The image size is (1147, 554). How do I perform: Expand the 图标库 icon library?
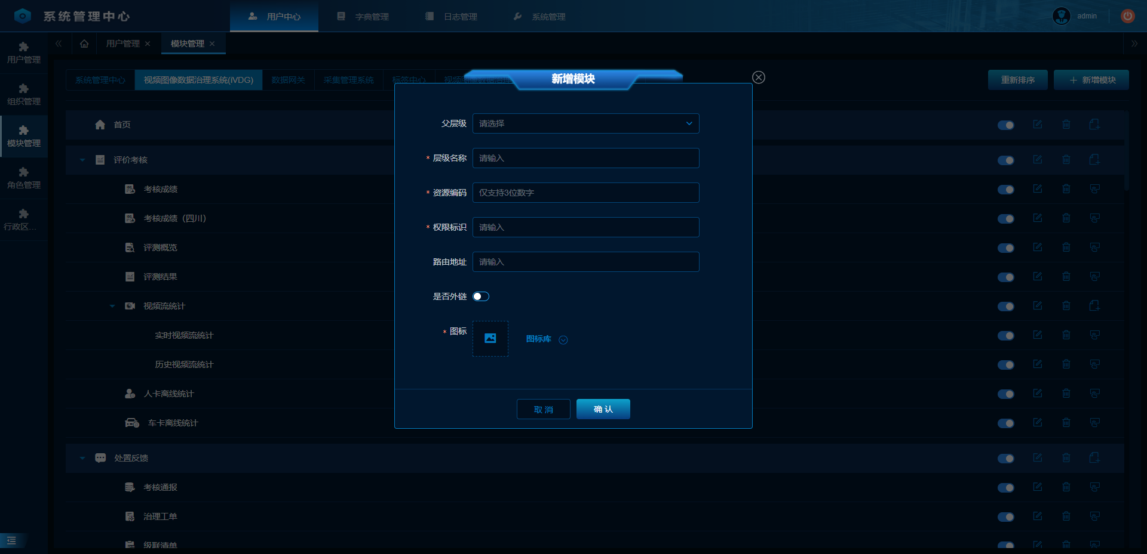547,339
